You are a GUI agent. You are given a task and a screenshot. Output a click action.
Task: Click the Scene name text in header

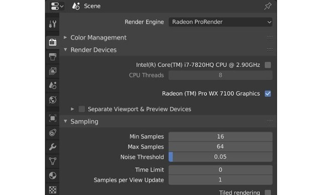point(92,6)
